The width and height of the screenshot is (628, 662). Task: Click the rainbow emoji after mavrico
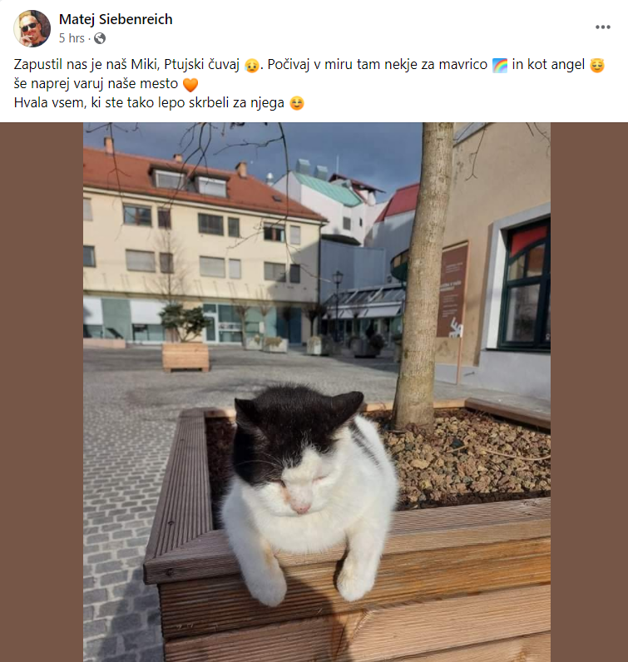click(500, 66)
